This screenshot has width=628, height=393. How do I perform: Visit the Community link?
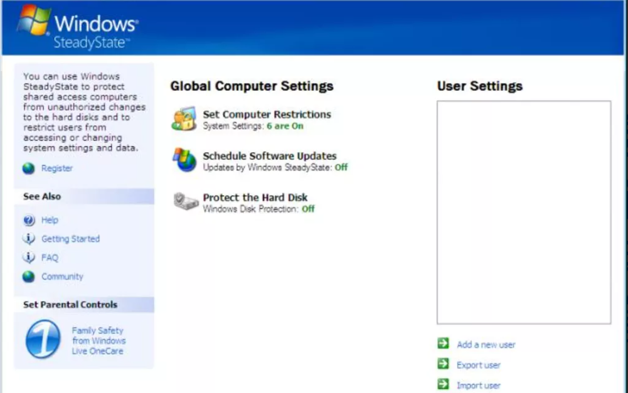pyautogui.click(x=62, y=277)
